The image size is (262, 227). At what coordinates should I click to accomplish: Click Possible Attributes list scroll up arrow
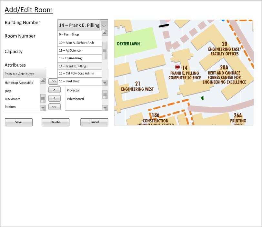[43, 81]
